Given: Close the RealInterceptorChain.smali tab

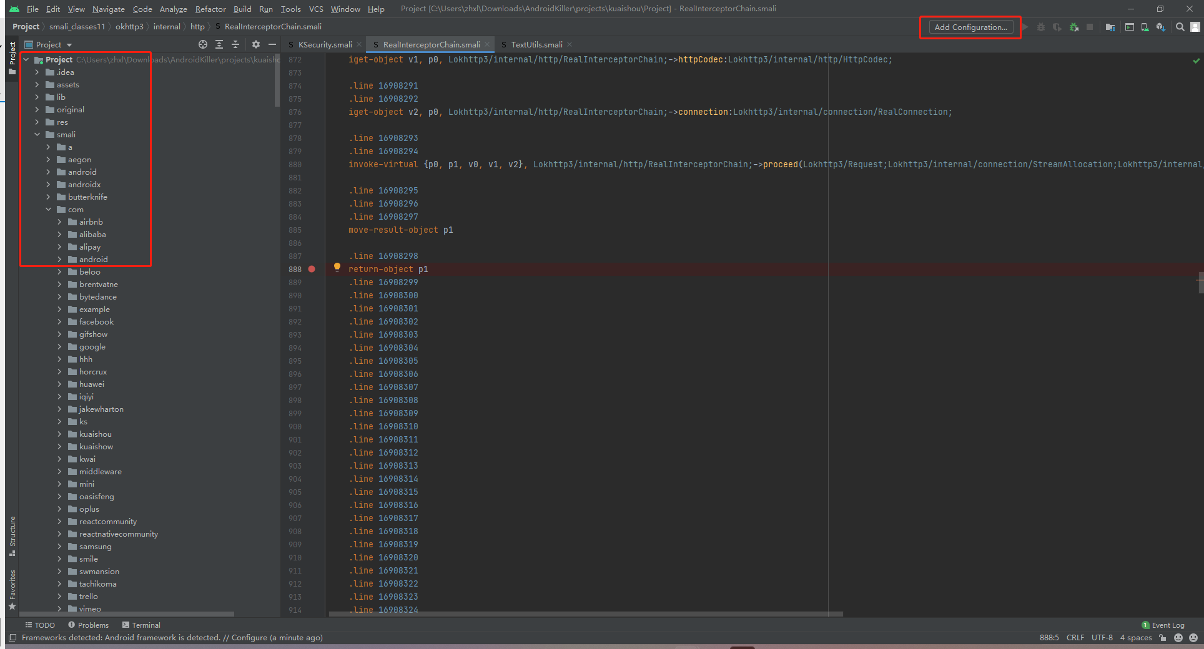Looking at the screenshot, I should click(487, 44).
